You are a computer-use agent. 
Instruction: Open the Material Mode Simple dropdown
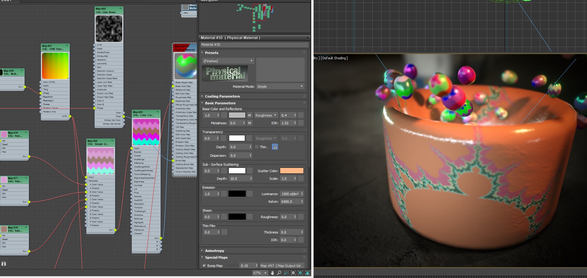[x=280, y=87]
